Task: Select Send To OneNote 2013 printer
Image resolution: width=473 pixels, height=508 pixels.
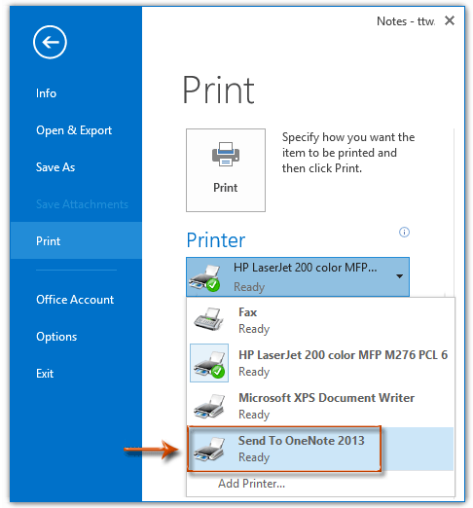Action: click(x=320, y=449)
